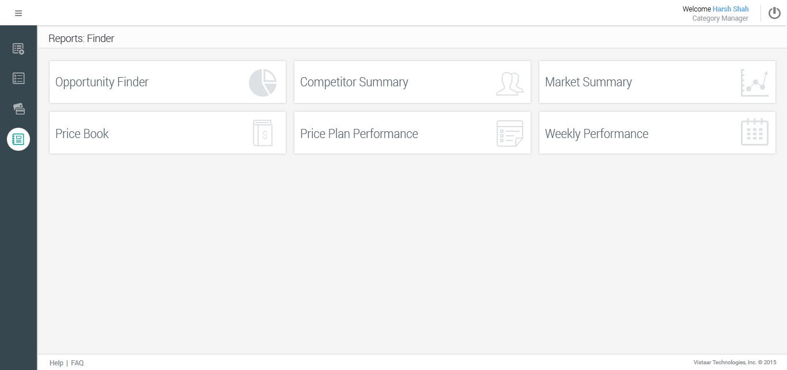Open the hamburger menu
The width and height of the screenshot is (787, 370).
point(18,13)
